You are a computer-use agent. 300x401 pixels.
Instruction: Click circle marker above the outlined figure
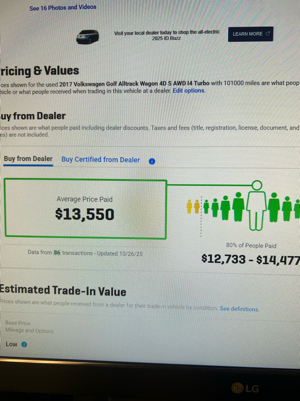pos(257,184)
